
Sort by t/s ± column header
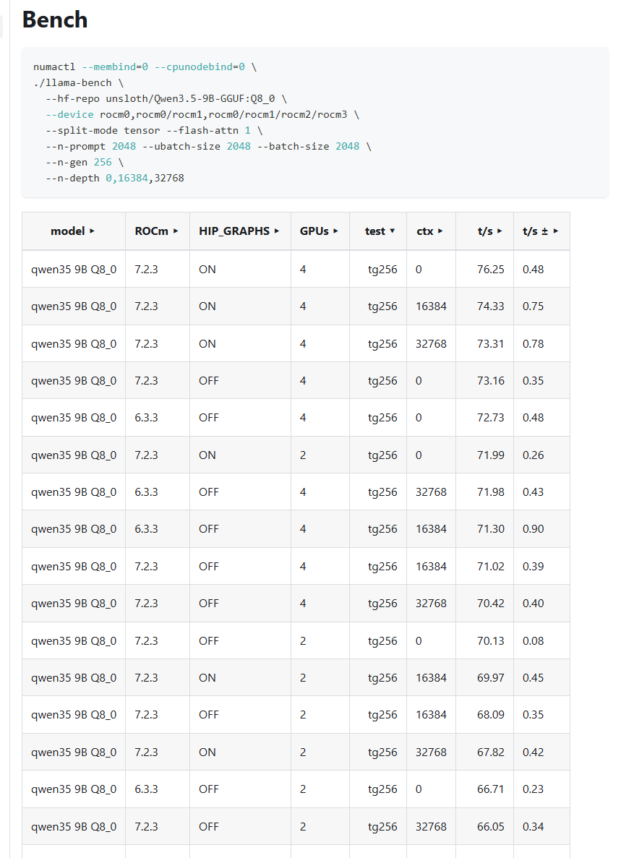point(541,231)
